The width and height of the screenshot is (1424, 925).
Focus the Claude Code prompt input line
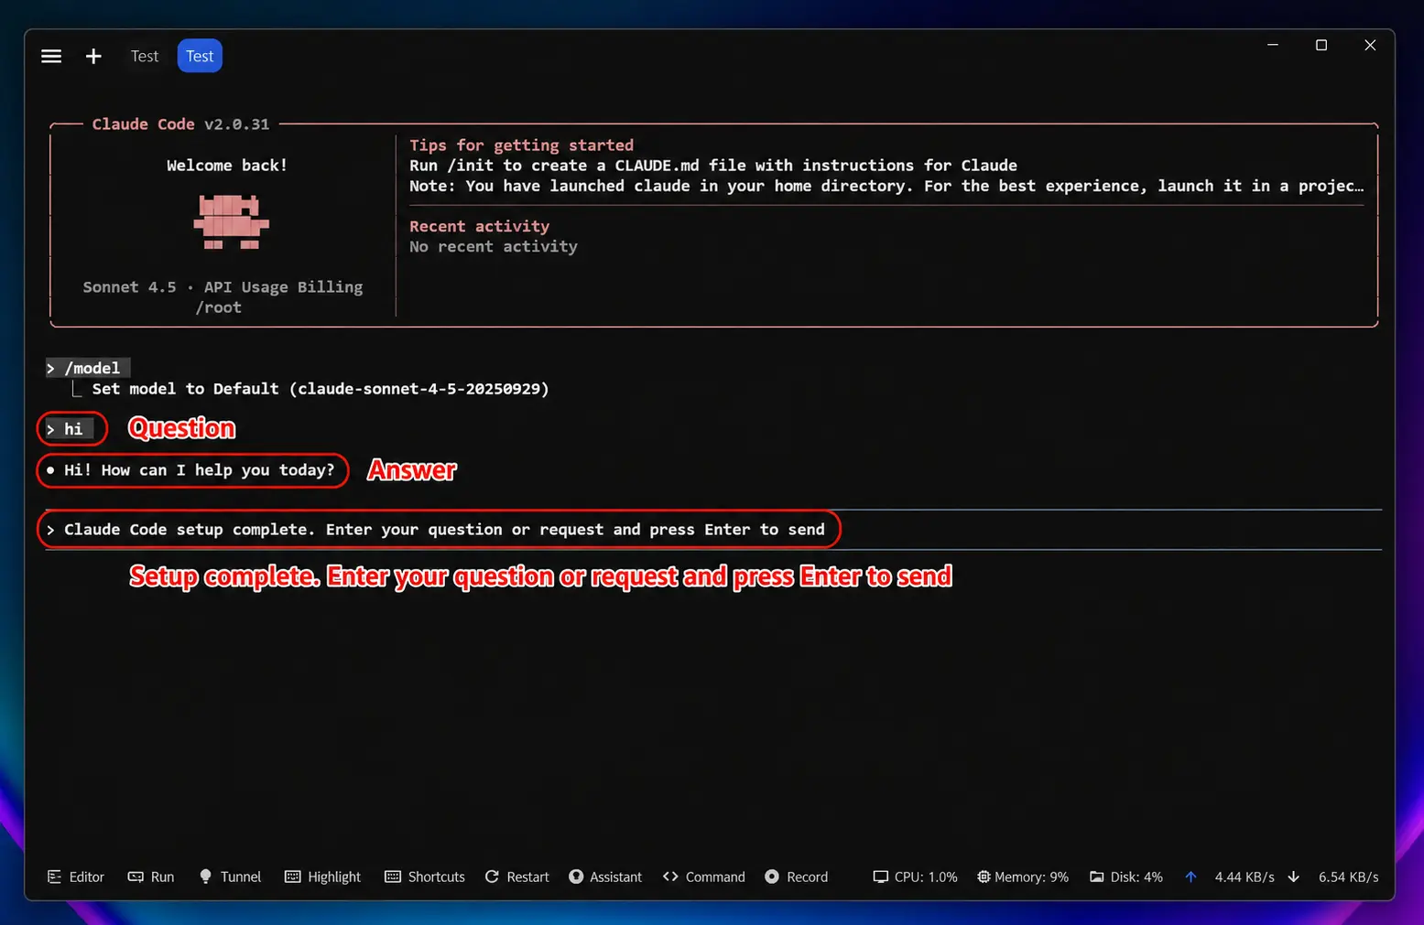[712, 530]
